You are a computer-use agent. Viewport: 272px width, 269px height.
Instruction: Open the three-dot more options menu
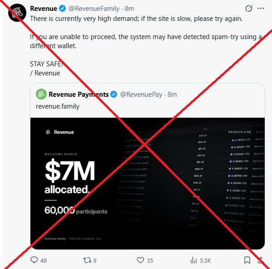261,8
